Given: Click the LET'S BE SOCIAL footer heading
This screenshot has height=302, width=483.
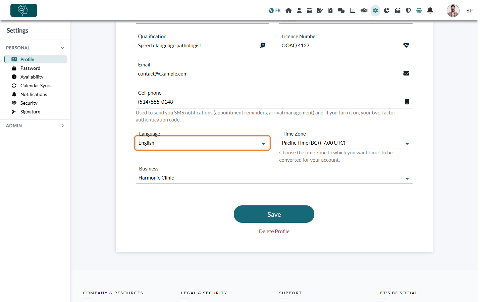Looking at the screenshot, I should click(397, 293).
